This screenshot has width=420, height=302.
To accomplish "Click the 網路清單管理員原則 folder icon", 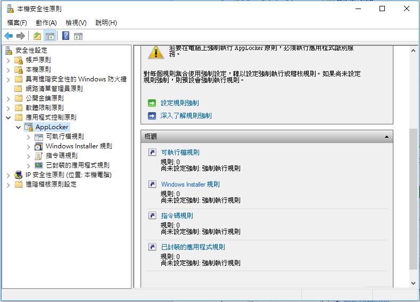I will (x=19, y=89).
